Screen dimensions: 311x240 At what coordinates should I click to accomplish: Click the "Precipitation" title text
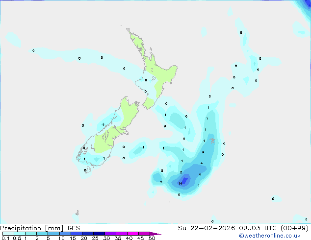tap(21, 228)
